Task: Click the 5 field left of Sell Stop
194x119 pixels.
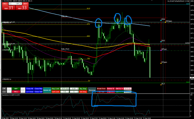Action: 74,92
